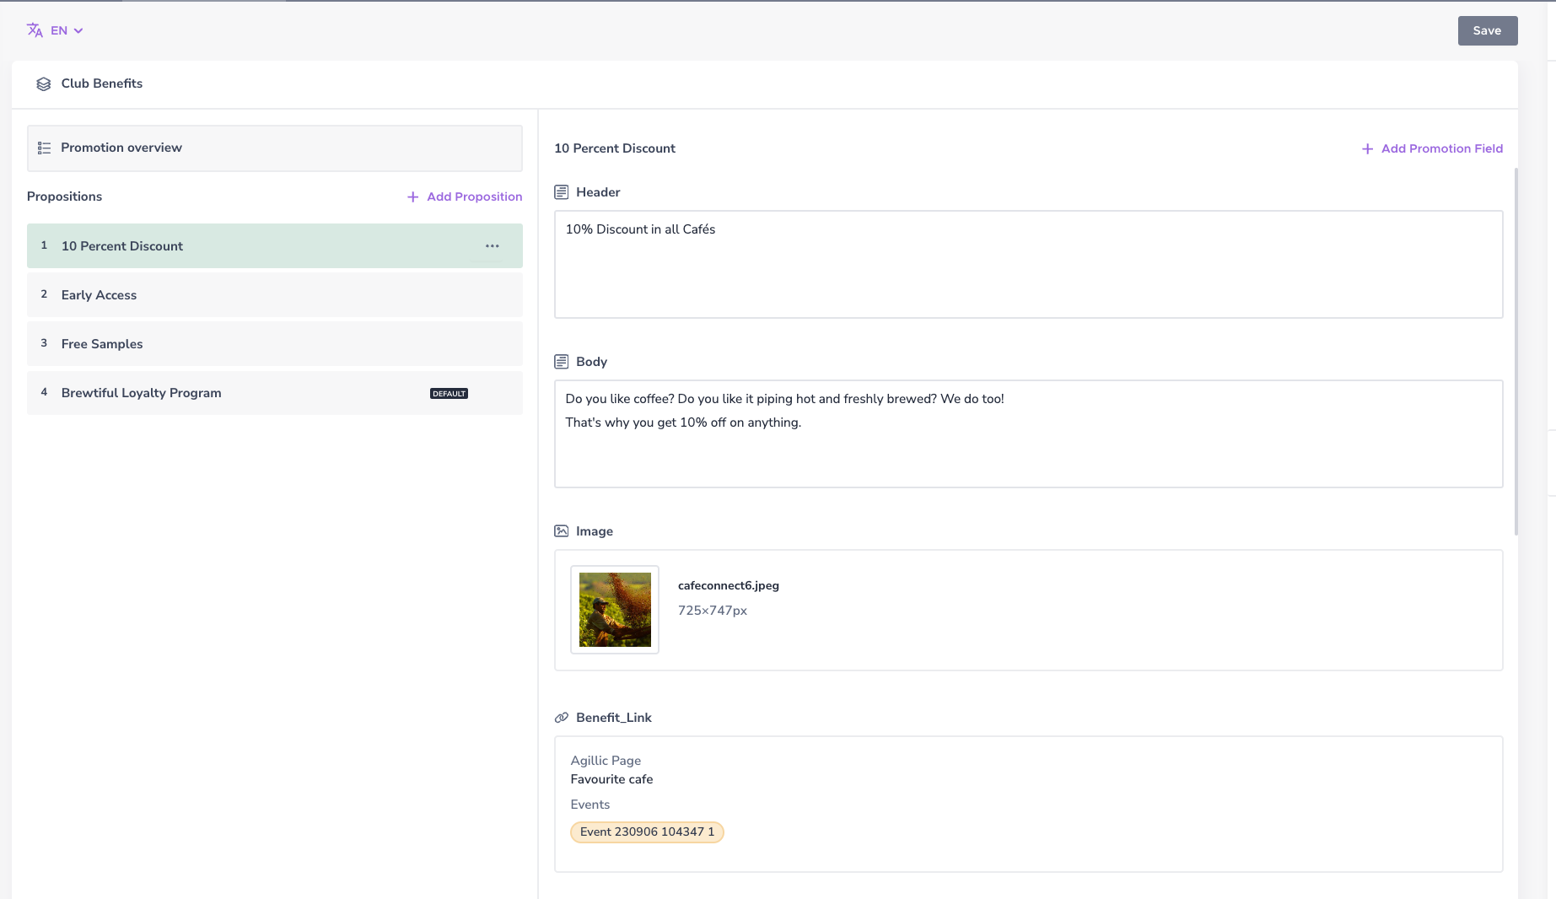Click the vertical scrollbar of the promotion panel

click(1516, 351)
